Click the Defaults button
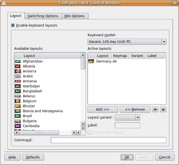 coord(33,157)
